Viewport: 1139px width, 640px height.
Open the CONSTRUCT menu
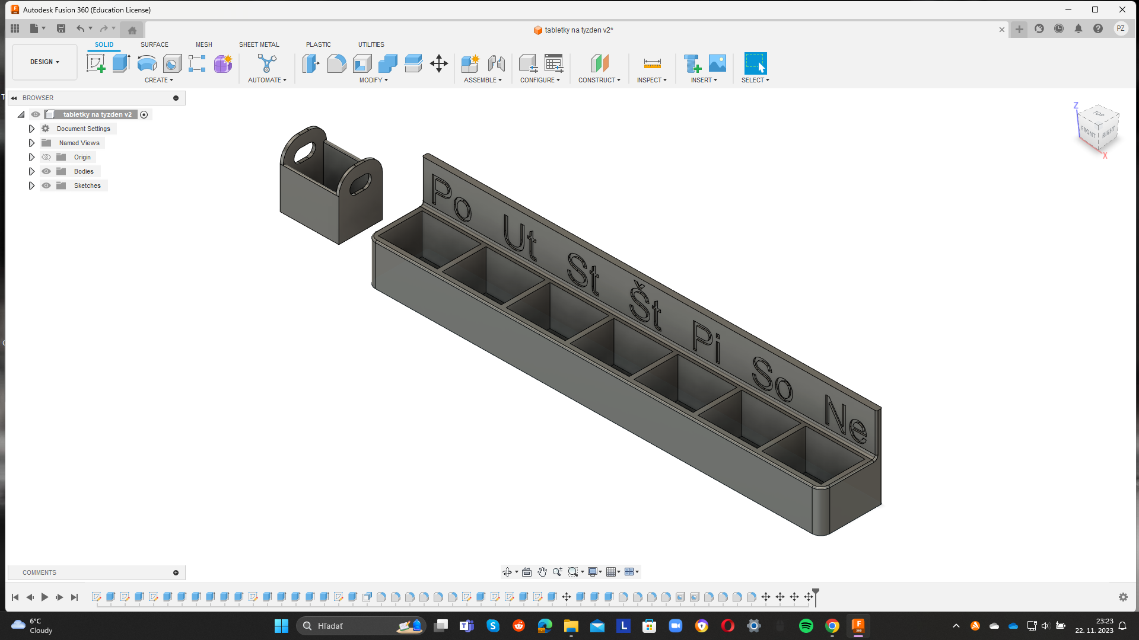pos(599,80)
